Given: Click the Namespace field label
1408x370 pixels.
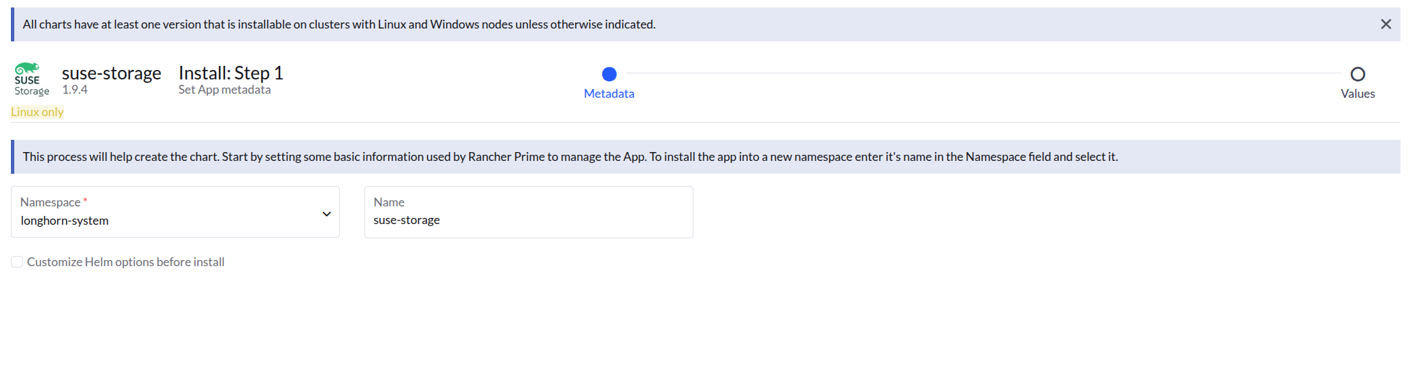Looking at the screenshot, I should point(50,202).
